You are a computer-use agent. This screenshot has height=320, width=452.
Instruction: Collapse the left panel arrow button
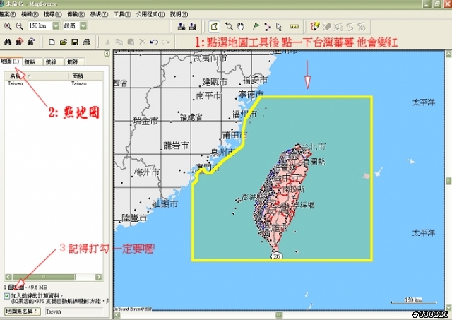pos(107,54)
